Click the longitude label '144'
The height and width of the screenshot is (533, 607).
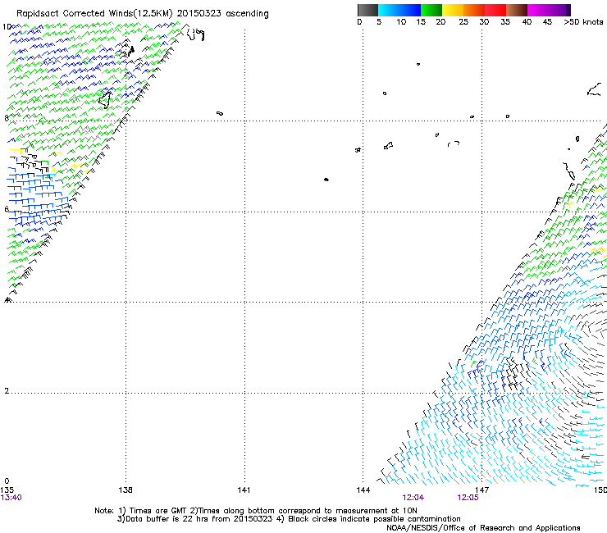click(x=363, y=490)
